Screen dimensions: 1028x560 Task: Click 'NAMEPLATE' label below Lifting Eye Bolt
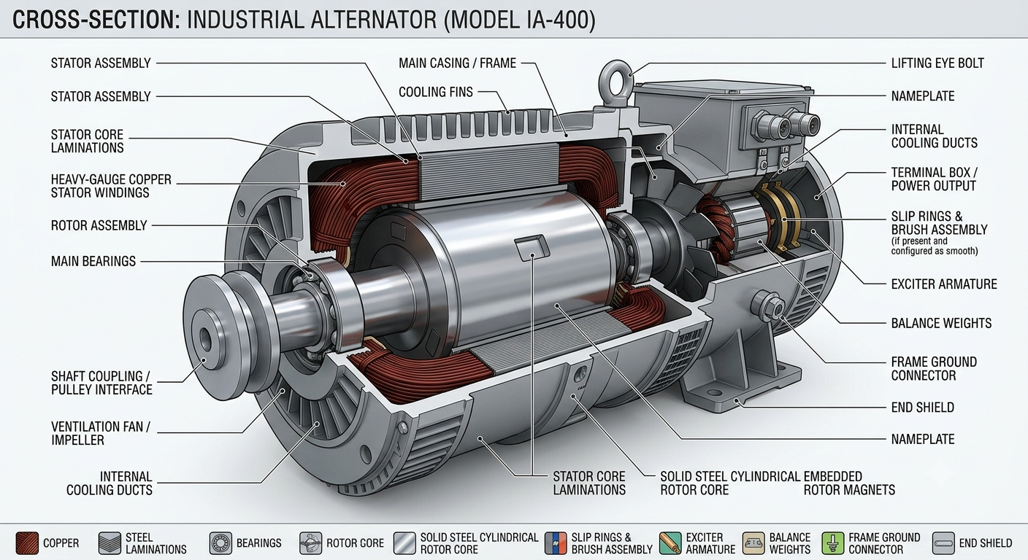click(923, 96)
